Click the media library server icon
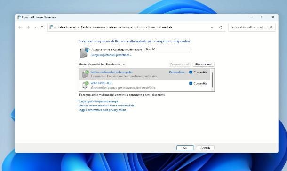 84,53
